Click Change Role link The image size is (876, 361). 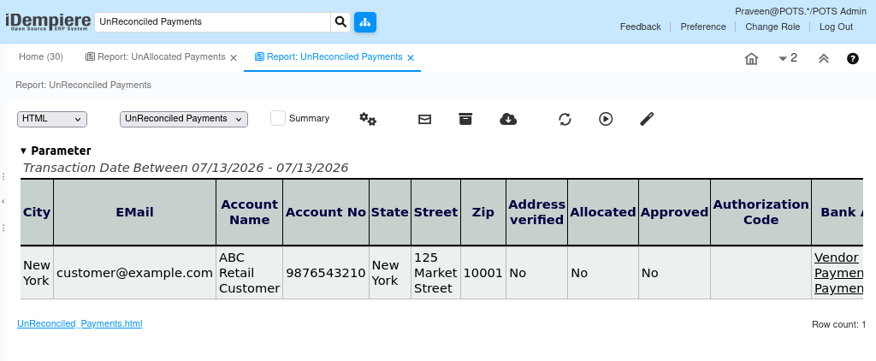coord(772,27)
